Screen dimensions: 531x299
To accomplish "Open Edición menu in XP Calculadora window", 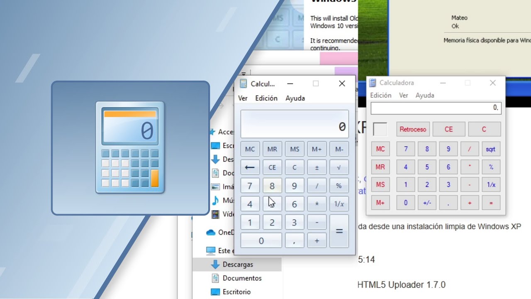I will click(x=381, y=95).
